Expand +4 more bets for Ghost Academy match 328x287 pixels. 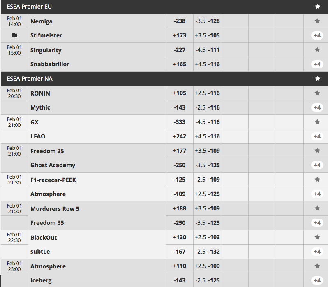(x=317, y=165)
